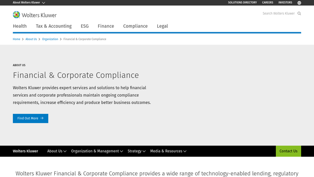Image resolution: width=314 pixels, height=177 pixels.
Task: Open Organization & Management dropdown
Action: pos(97,151)
